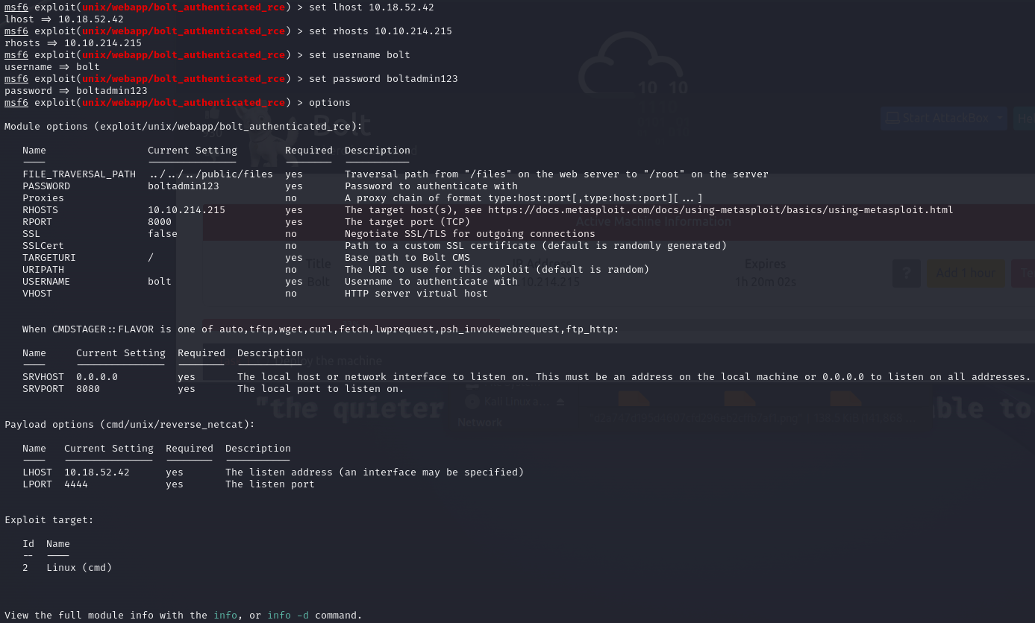
Task: Select the LPORT option name
Action: click(x=37, y=484)
